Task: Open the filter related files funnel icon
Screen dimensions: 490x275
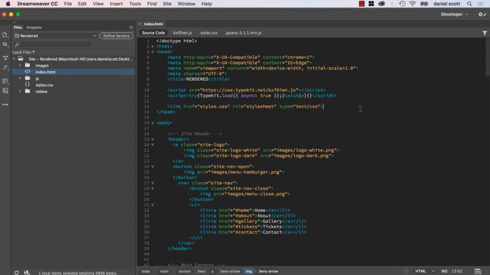Action: (x=484, y=33)
